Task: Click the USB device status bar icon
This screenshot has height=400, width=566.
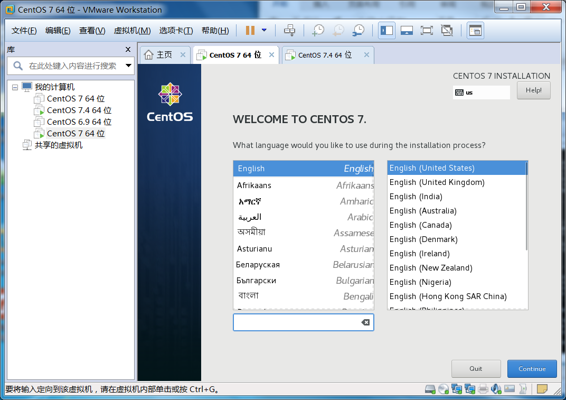Action: tap(523, 389)
